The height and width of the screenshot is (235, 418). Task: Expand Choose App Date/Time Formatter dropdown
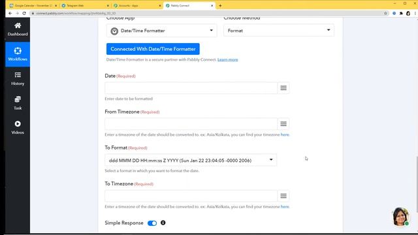[161, 31]
